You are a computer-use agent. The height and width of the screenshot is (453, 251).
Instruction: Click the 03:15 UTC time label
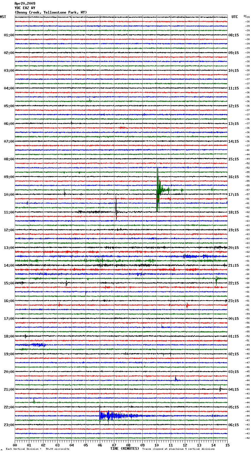tap(234, 372)
